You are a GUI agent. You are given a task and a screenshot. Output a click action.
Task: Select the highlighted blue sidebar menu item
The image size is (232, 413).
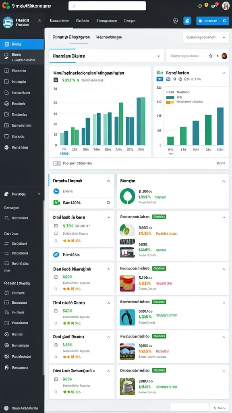tap(22, 44)
